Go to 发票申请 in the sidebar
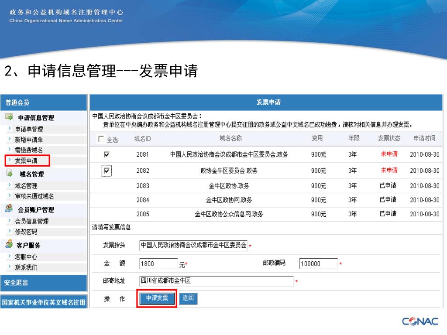Screen dimensions: 447x335 pyautogui.click(x=26, y=161)
